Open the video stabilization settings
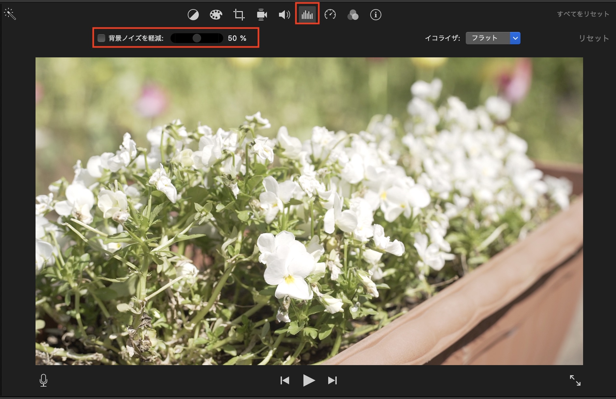This screenshot has height=399, width=616. click(262, 15)
